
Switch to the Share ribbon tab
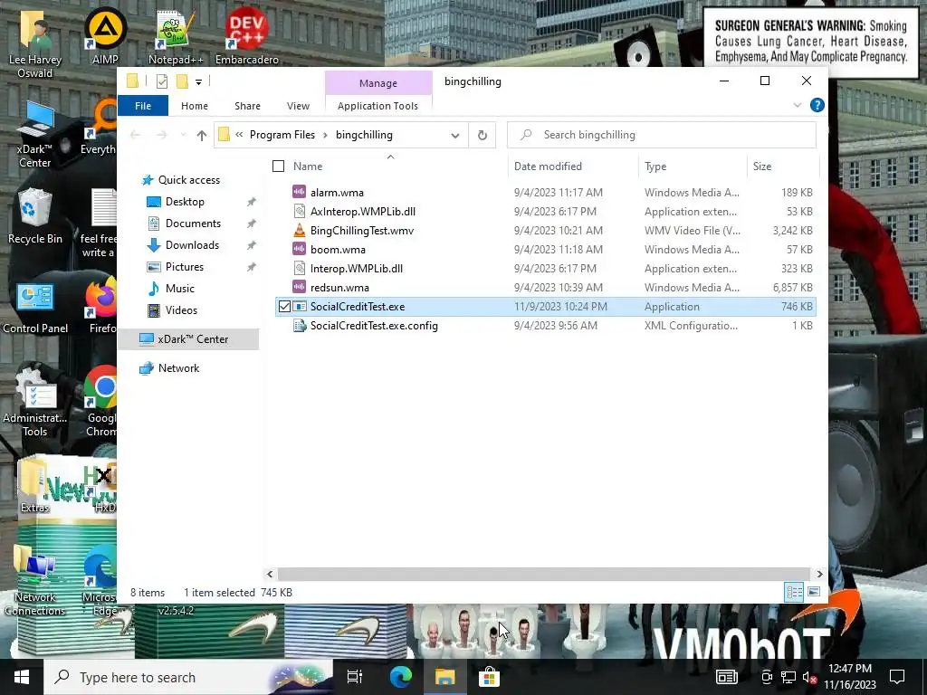(x=247, y=106)
